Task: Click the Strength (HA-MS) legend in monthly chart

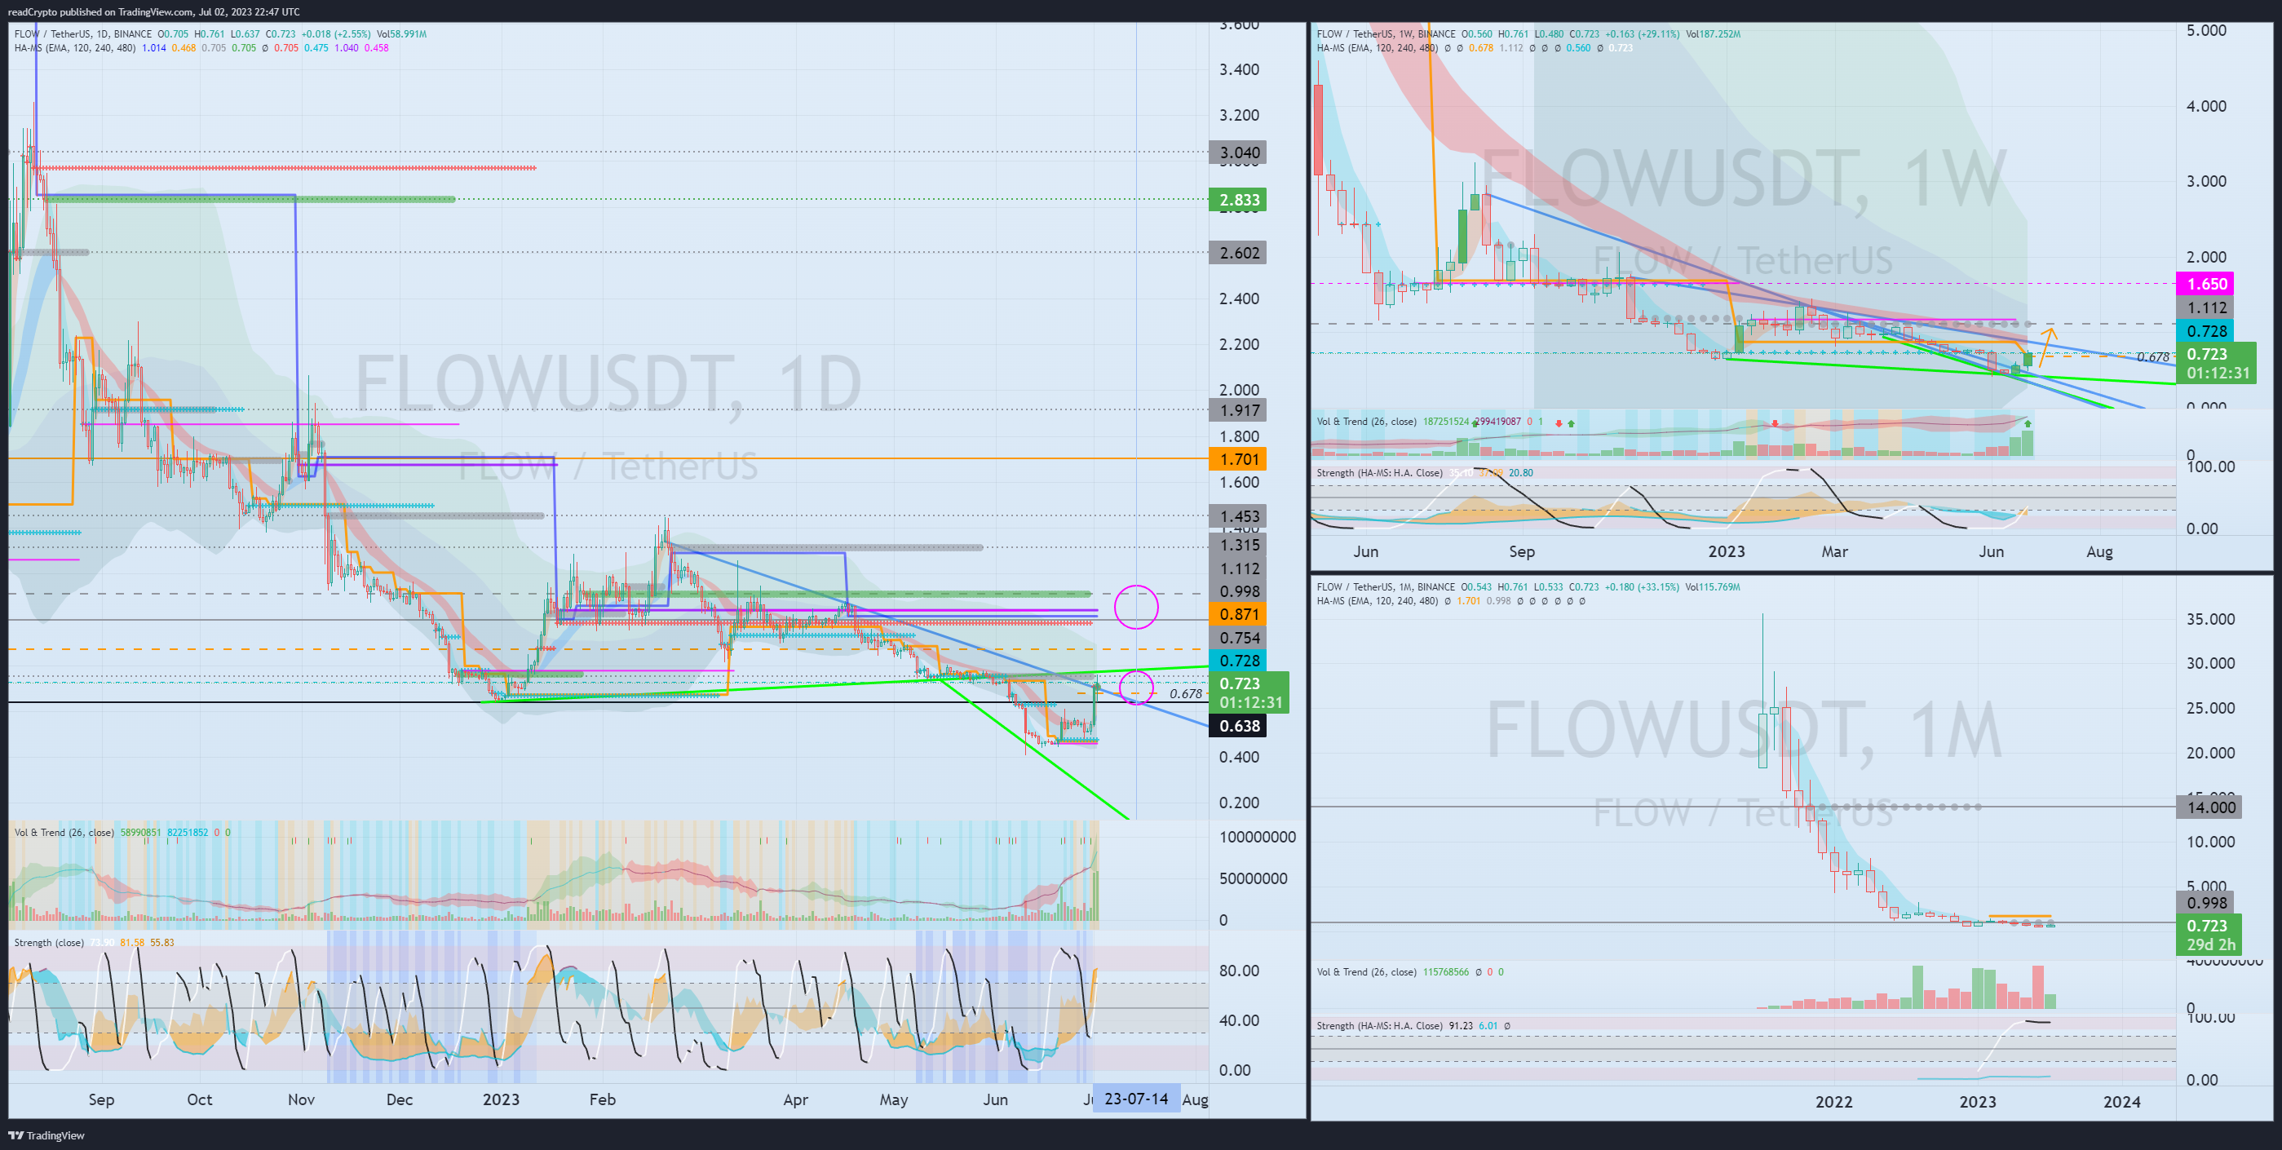Action: click(x=1379, y=1025)
